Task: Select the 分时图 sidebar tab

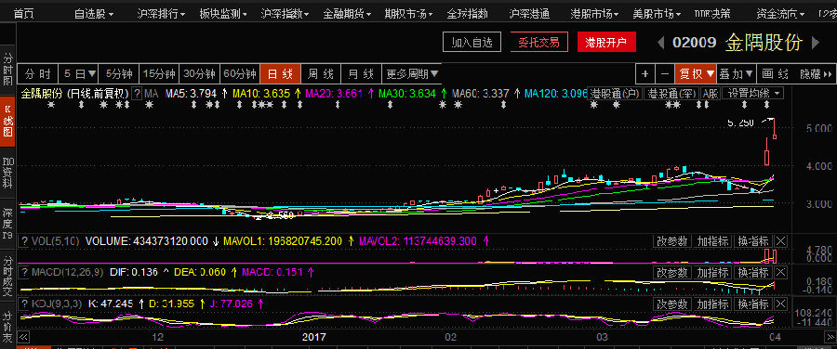Action: [7, 70]
